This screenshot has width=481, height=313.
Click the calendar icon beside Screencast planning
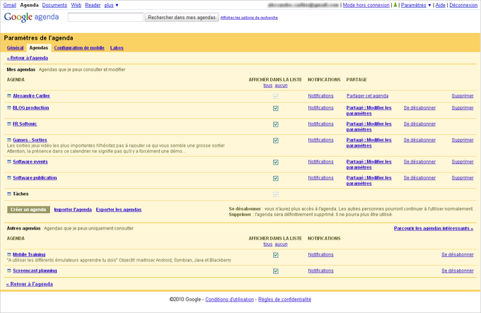tap(9, 271)
